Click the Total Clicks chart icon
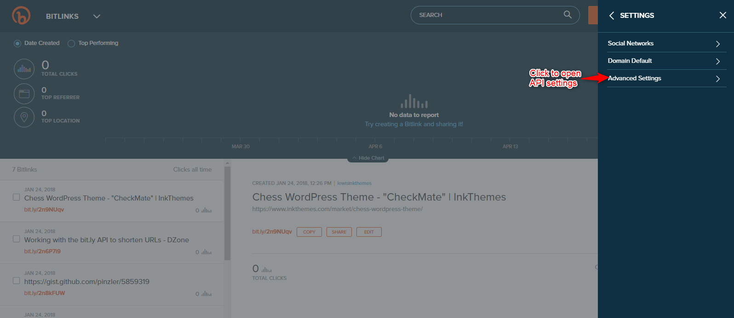 pyautogui.click(x=24, y=69)
